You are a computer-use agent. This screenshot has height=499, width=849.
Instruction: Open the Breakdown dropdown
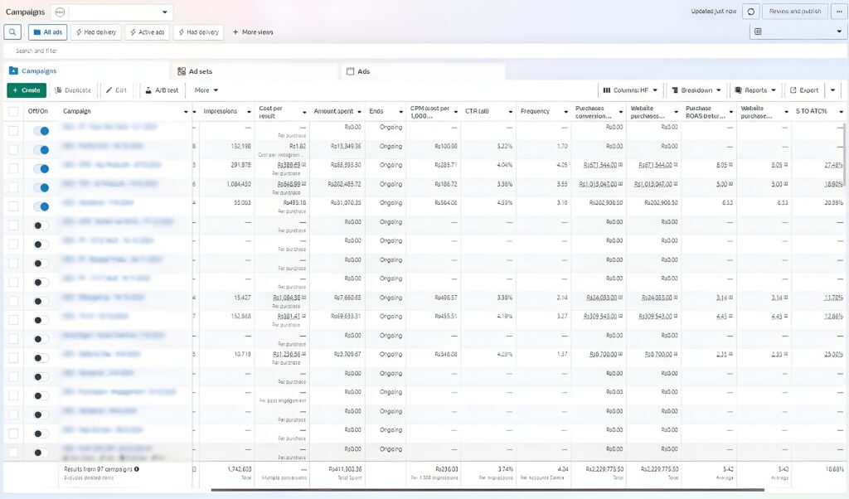[696, 90]
